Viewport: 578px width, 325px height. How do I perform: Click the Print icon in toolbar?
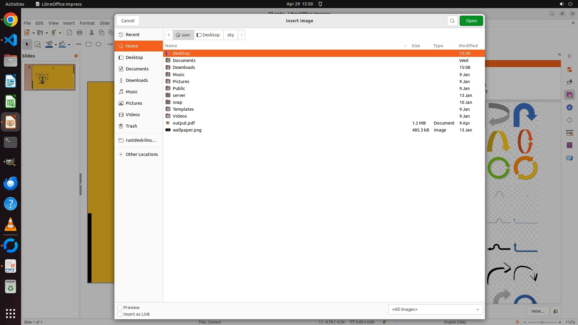79,32
